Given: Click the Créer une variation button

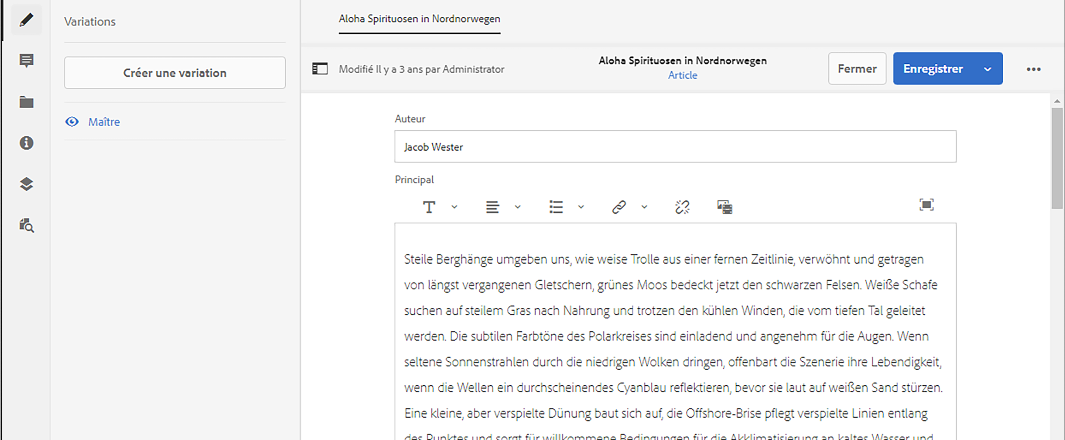Looking at the screenshot, I should [175, 73].
